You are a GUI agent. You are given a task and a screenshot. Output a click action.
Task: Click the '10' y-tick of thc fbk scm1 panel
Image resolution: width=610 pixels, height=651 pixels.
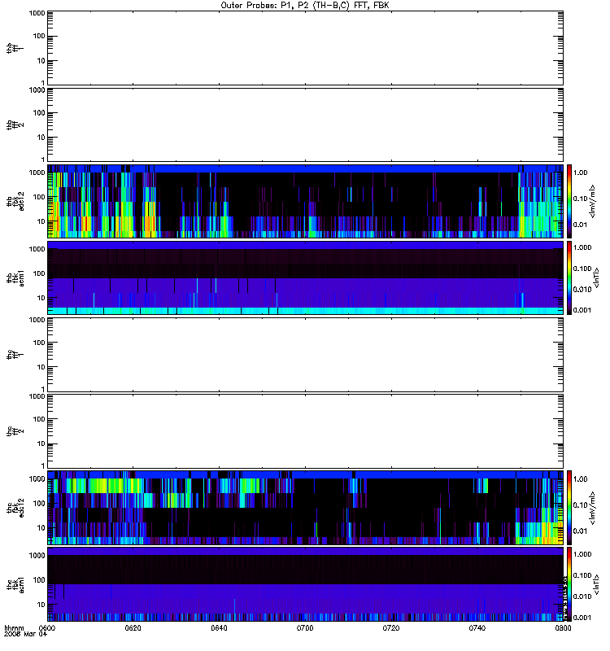tap(41, 605)
